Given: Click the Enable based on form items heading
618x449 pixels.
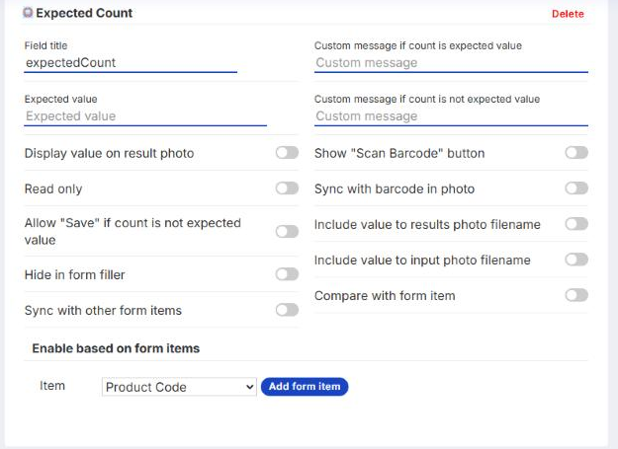Looking at the screenshot, I should click(116, 348).
